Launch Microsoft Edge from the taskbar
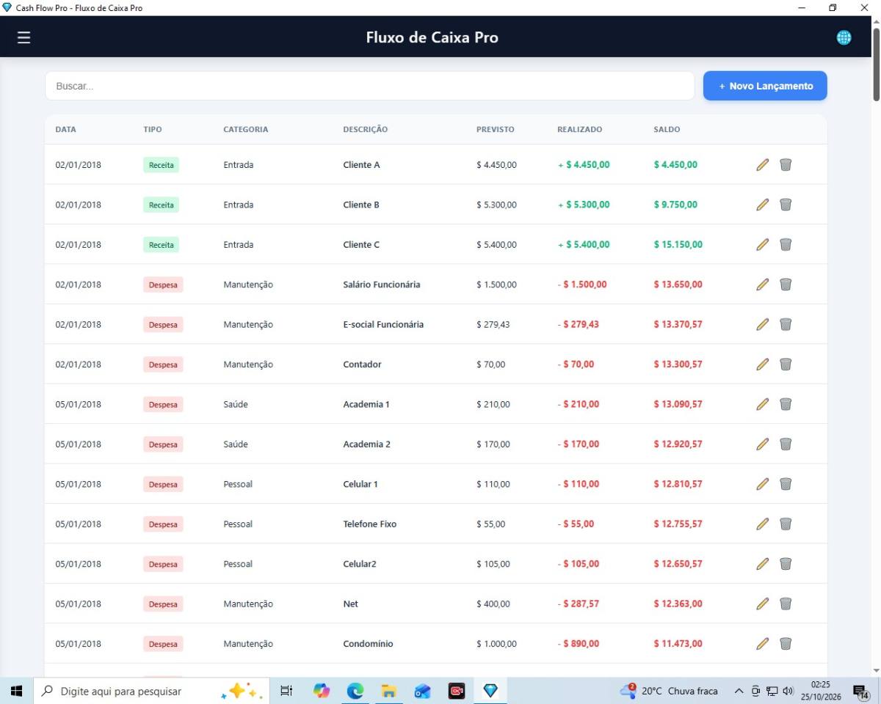Screen dimensions: 881x704 pos(355,691)
